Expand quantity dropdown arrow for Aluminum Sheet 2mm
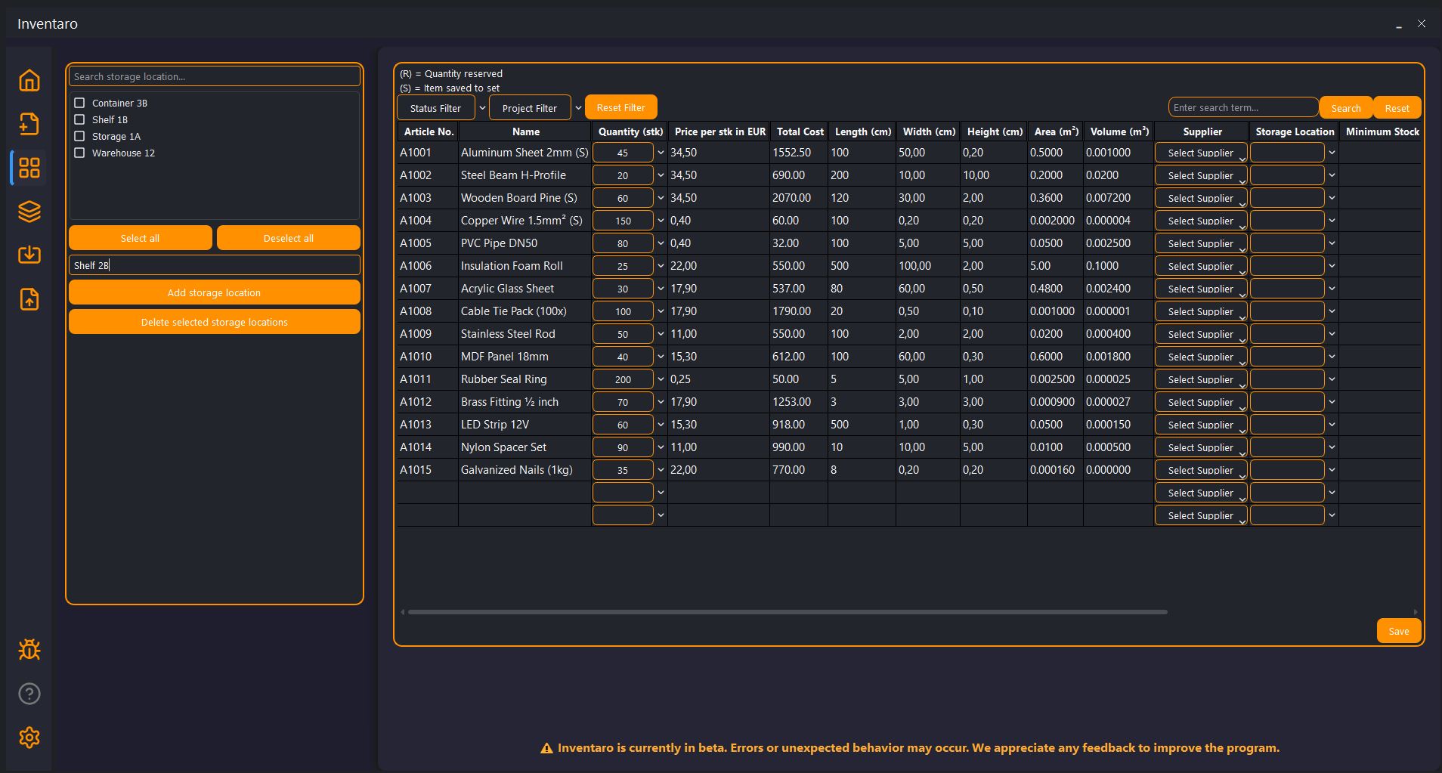 661,153
